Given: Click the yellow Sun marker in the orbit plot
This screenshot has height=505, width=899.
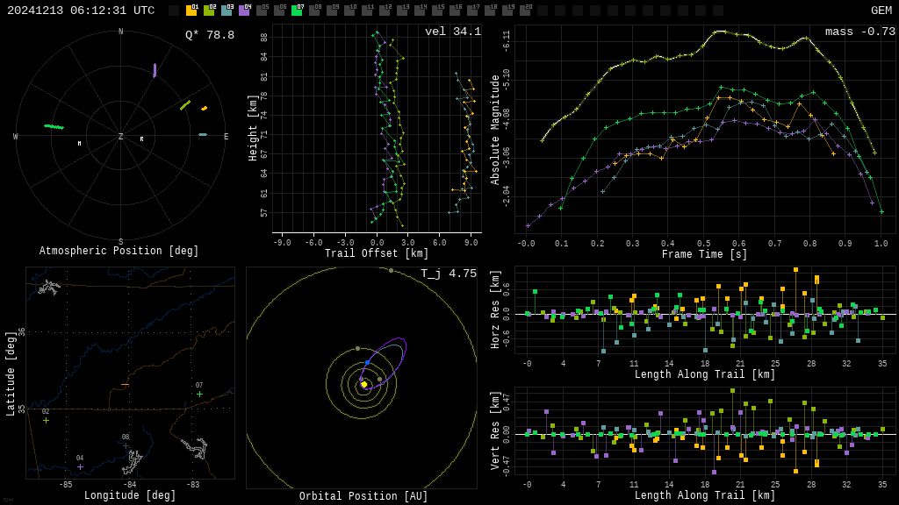Looking at the screenshot, I should (363, 384).
